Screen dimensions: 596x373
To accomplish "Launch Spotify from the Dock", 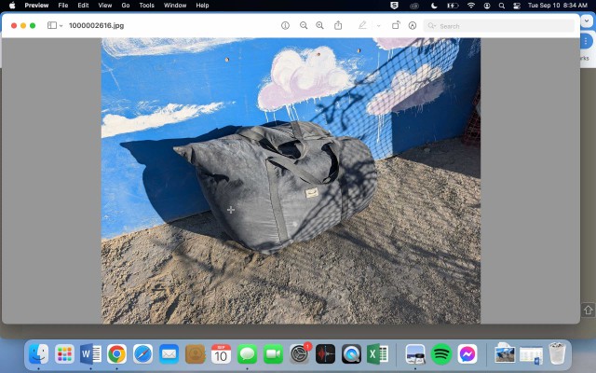I will click(x=441, y=354).
